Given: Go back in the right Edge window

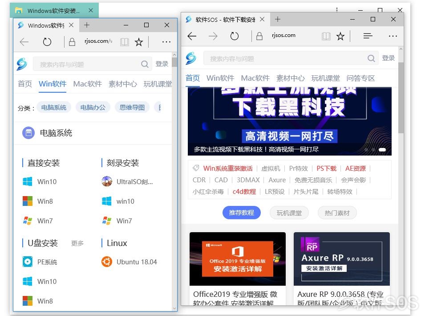Looking at the screenshot, I should pos(192,36).
